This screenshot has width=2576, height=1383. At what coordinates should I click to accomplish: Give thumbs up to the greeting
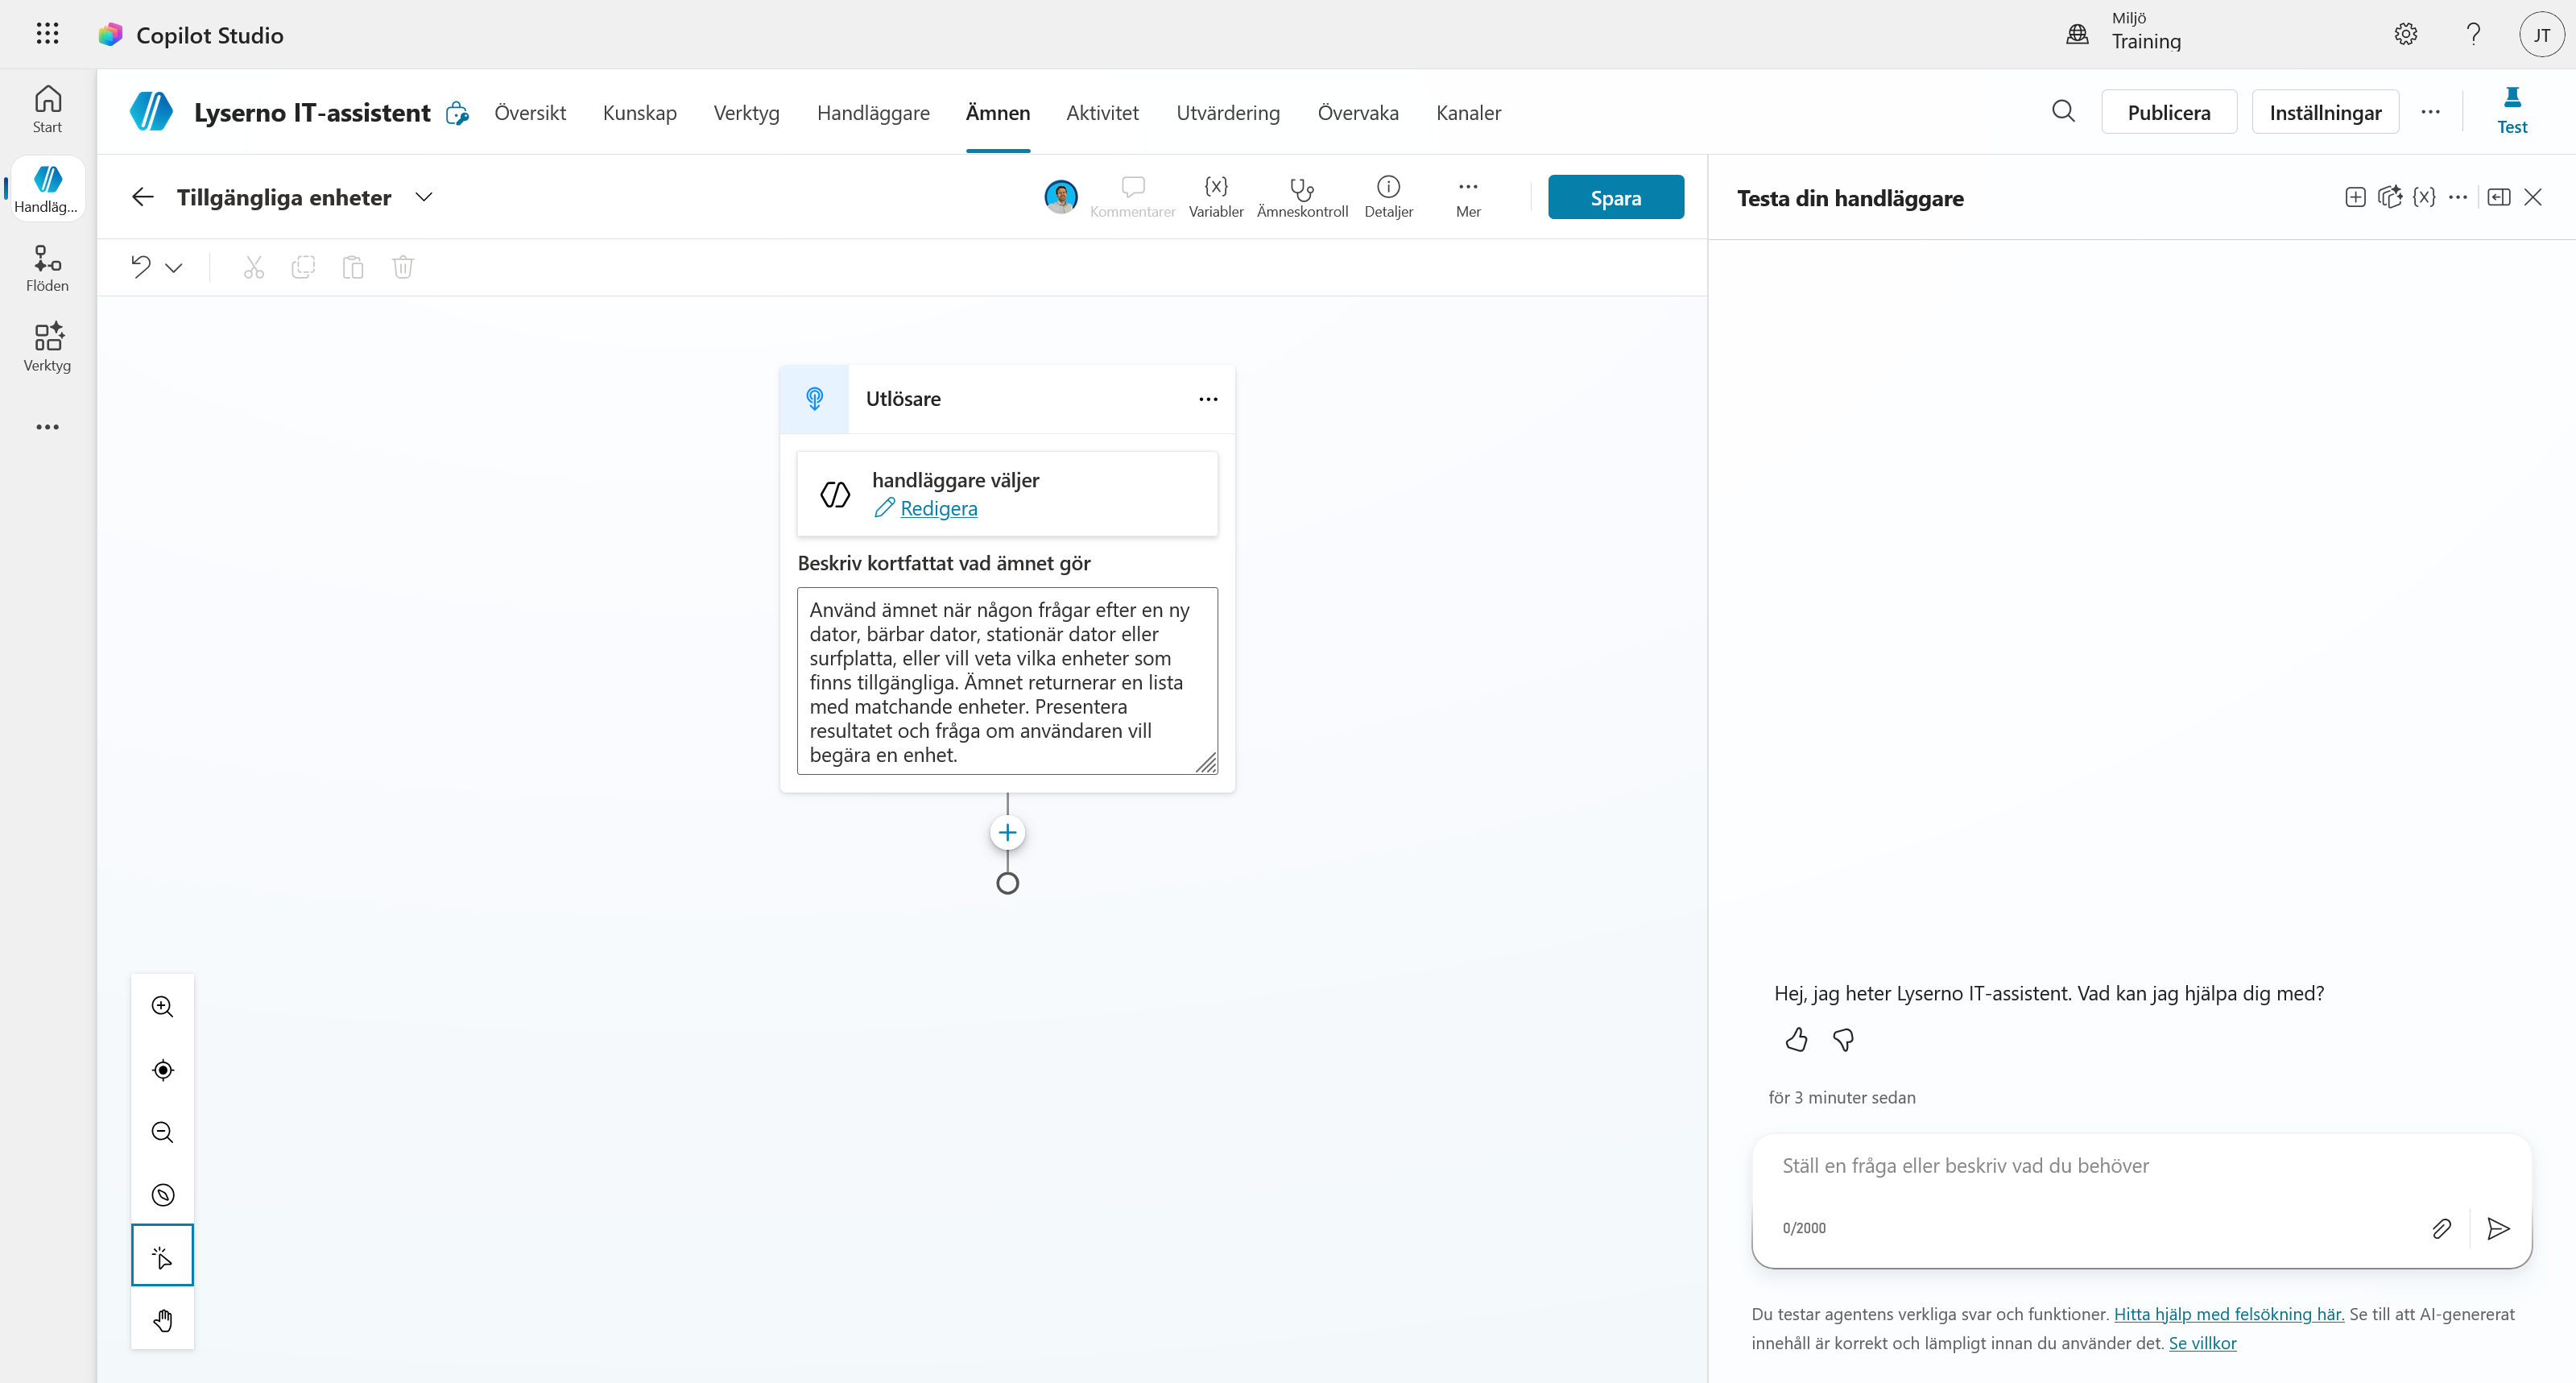click(x=1796, y=1040)
